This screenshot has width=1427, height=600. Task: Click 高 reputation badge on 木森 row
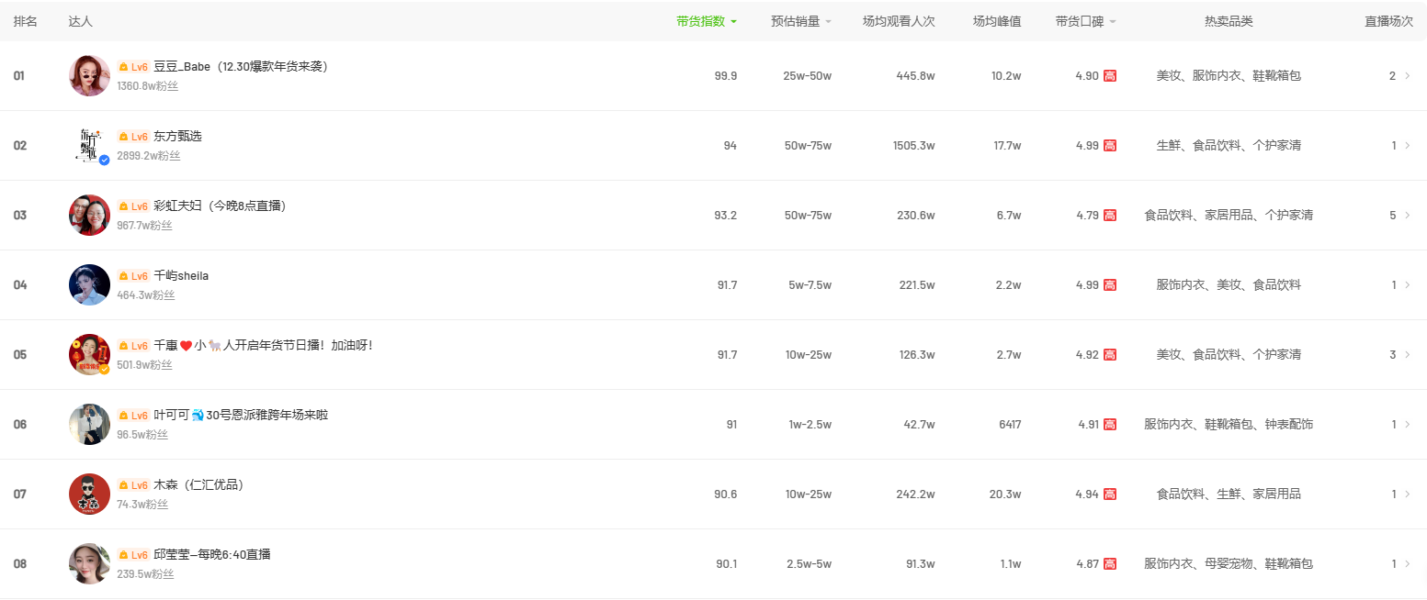[x=1110, y=494]
